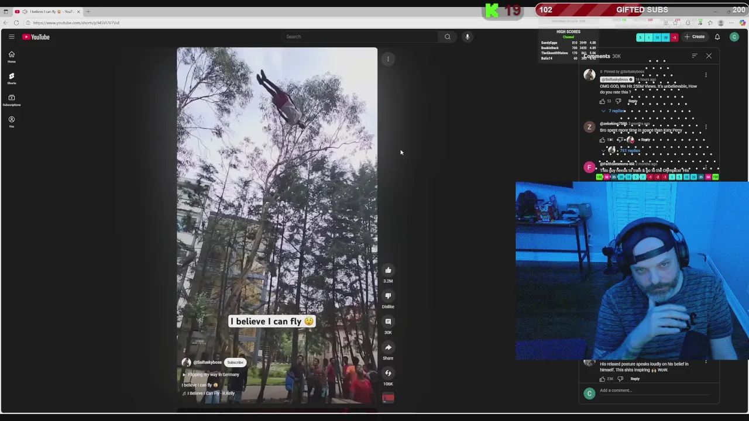Share this Short
Image resolution: width=749 pixels, height=421 pixels.
coord(388,347)
